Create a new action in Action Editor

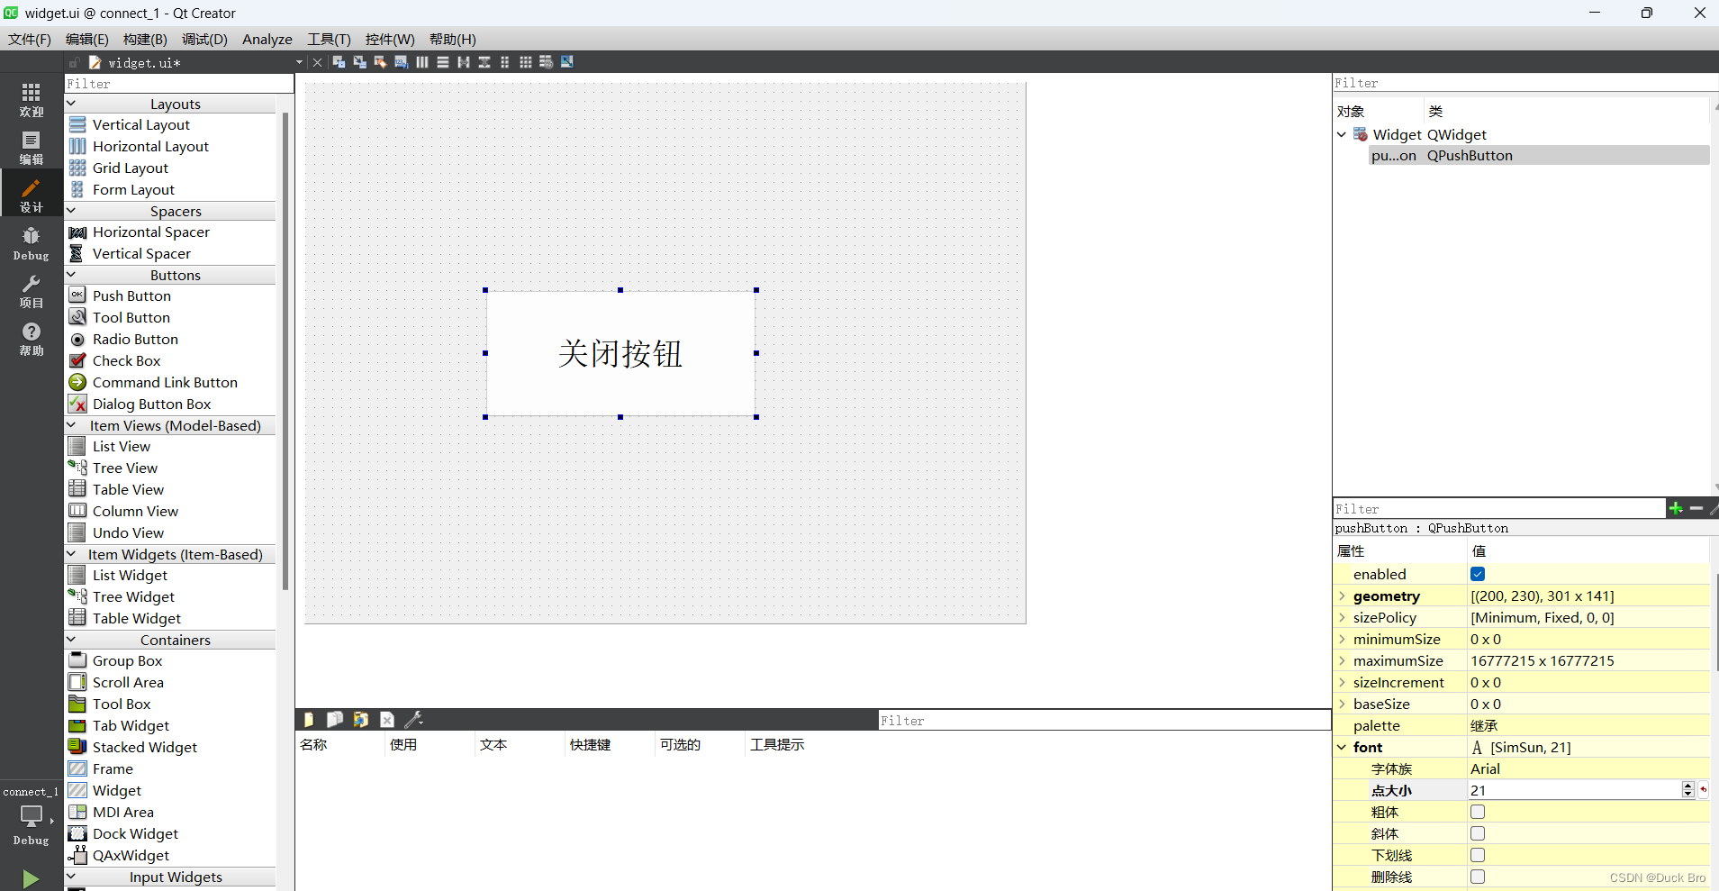309,719
